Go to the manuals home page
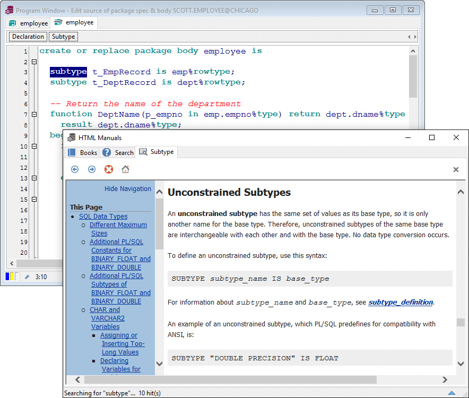The width and height of the screenshot is (469, 398). pyautogui.click(x=125, y=169)
